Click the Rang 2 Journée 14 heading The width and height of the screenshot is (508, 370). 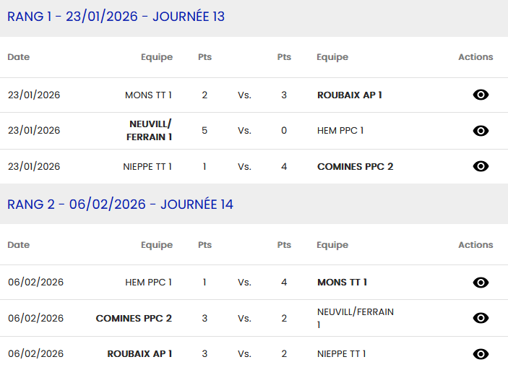120,205
